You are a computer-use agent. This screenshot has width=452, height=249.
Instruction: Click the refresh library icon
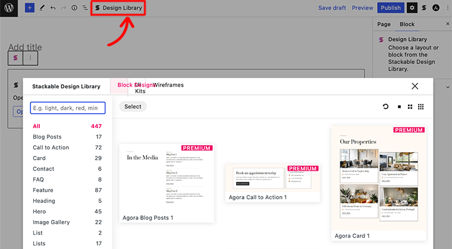(386, 107)
